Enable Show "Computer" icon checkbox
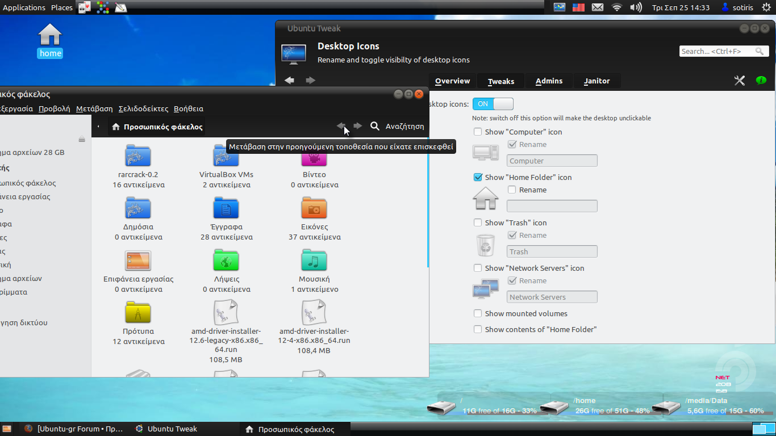Screen dimensions: 776x436 [x=478, y=132]
